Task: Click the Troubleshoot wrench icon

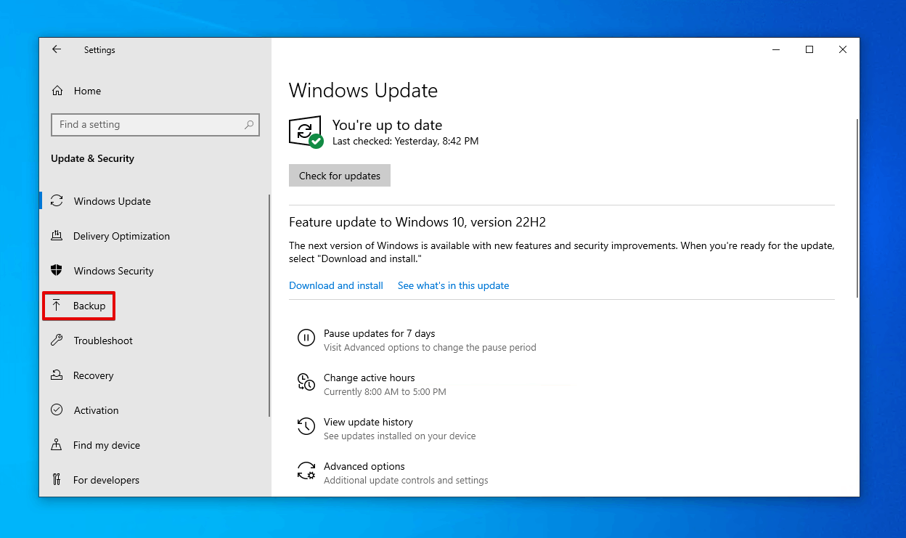Action: [57, 341]
